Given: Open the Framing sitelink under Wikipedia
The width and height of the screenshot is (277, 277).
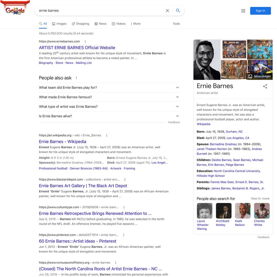Looking at the screenshot, I should 129,168.
